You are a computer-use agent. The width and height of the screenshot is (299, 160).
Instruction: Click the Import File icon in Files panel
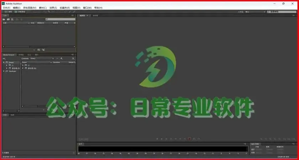[x=8, y=20]
